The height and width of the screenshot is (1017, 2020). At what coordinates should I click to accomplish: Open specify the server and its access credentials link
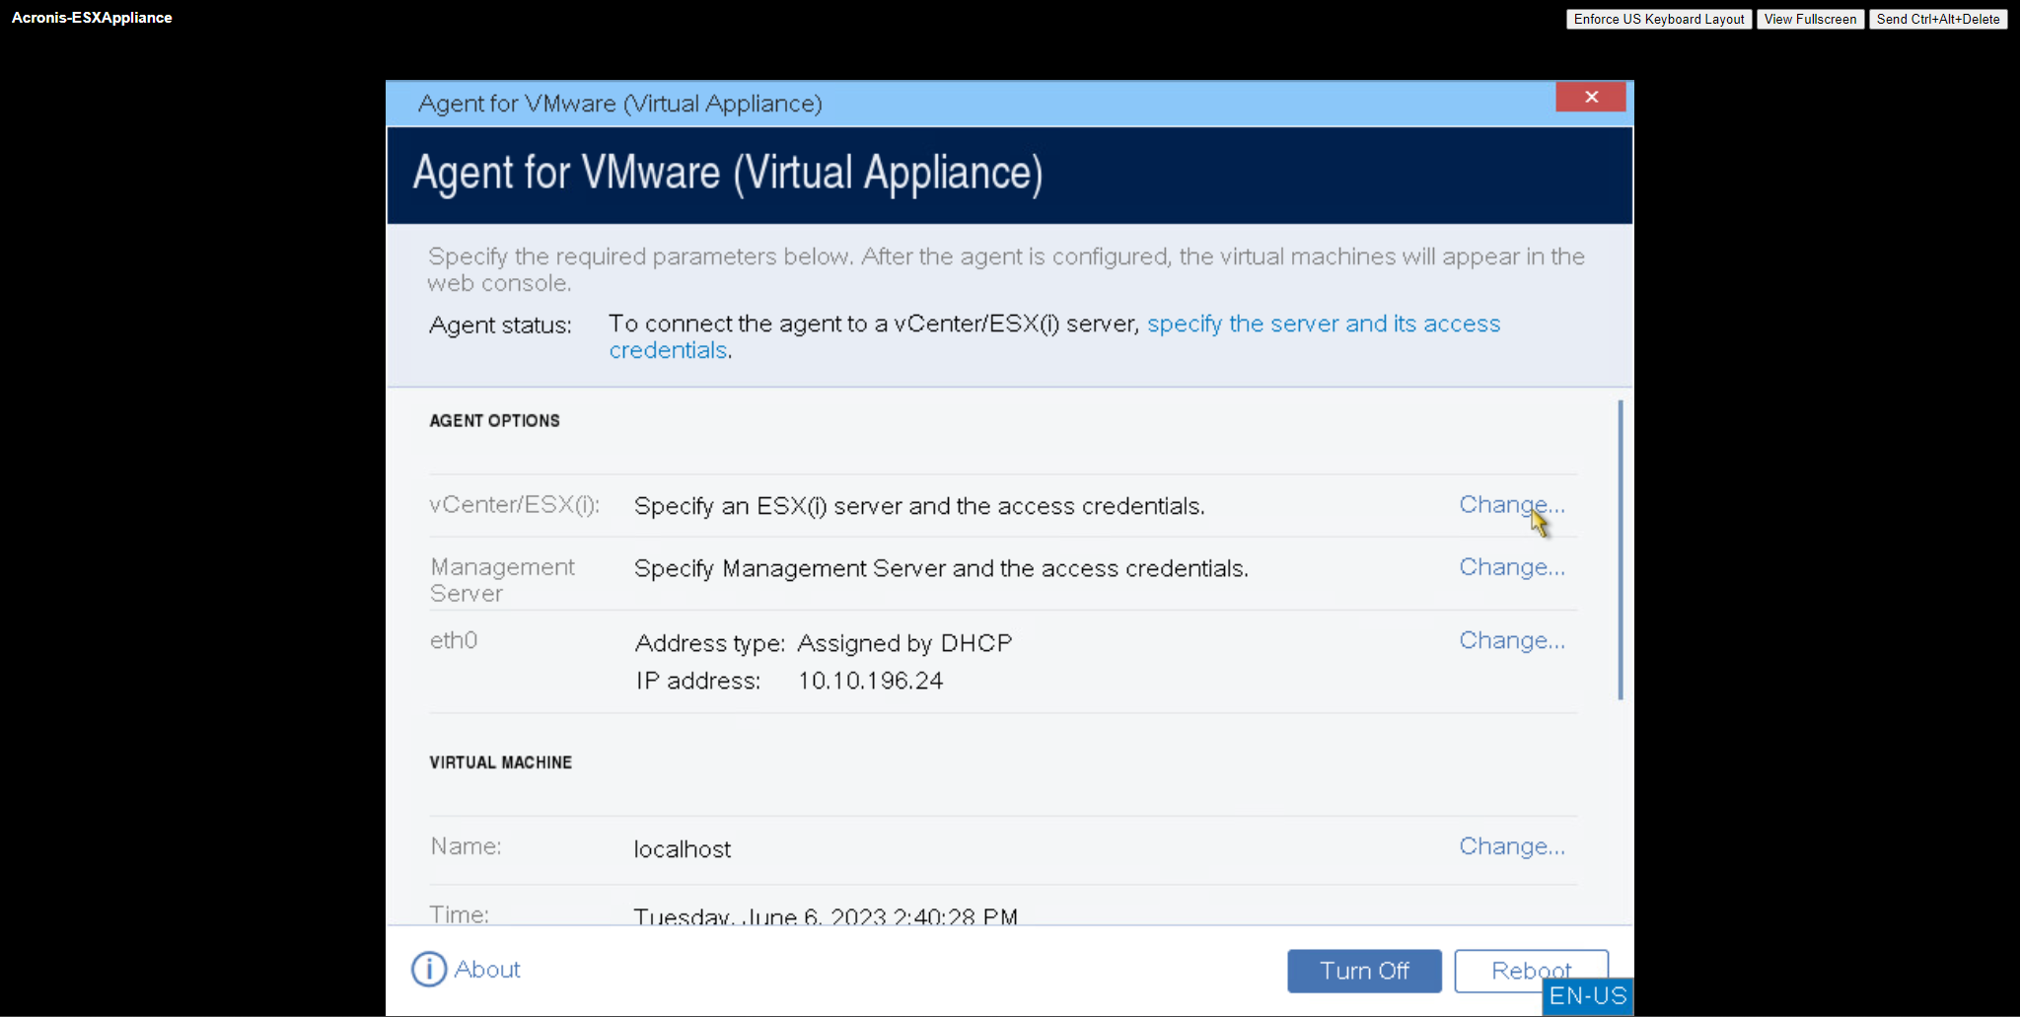1324,324
